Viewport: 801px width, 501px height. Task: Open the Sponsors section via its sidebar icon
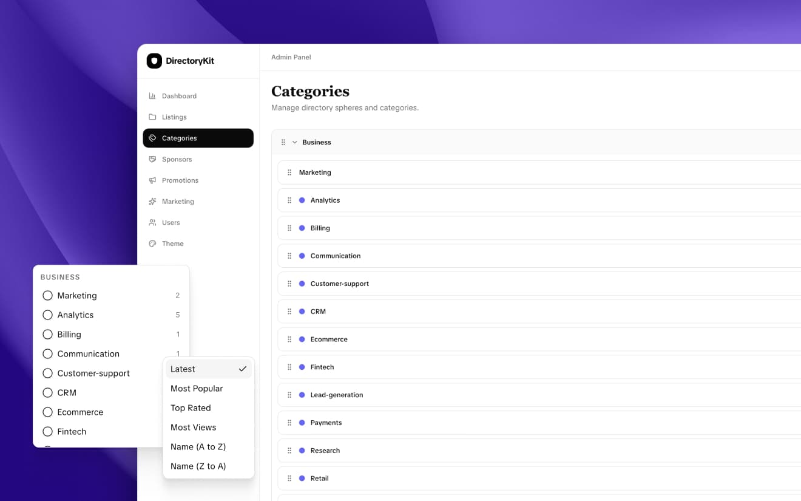(x=154, y=159)
